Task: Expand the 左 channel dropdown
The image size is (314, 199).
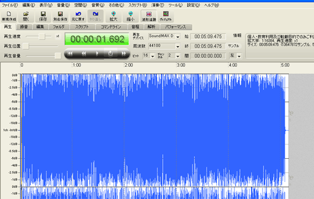Action: 239,56
